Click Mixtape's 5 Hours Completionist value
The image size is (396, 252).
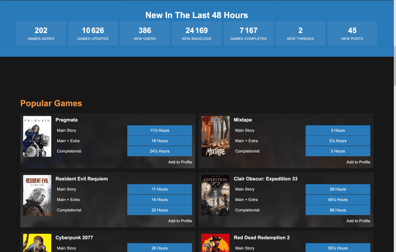coord(338,151)
